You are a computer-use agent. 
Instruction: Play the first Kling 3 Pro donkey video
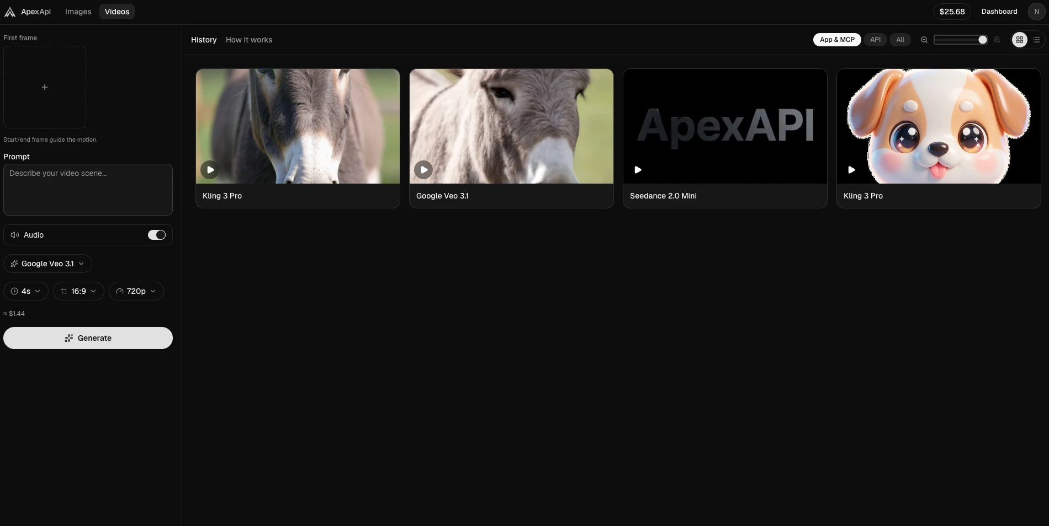coord(210,170)
